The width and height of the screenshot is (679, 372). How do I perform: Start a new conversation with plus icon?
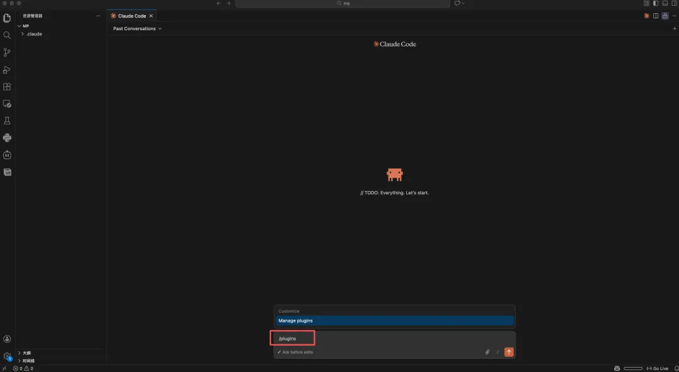point(674,28)
